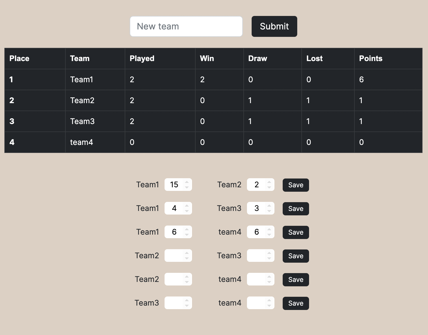Viewport: 428px width, 335px height.
Task: Decrease Team2's score of 2 with the down arrow
Action: pyautogui.click(x=269, y=187)
